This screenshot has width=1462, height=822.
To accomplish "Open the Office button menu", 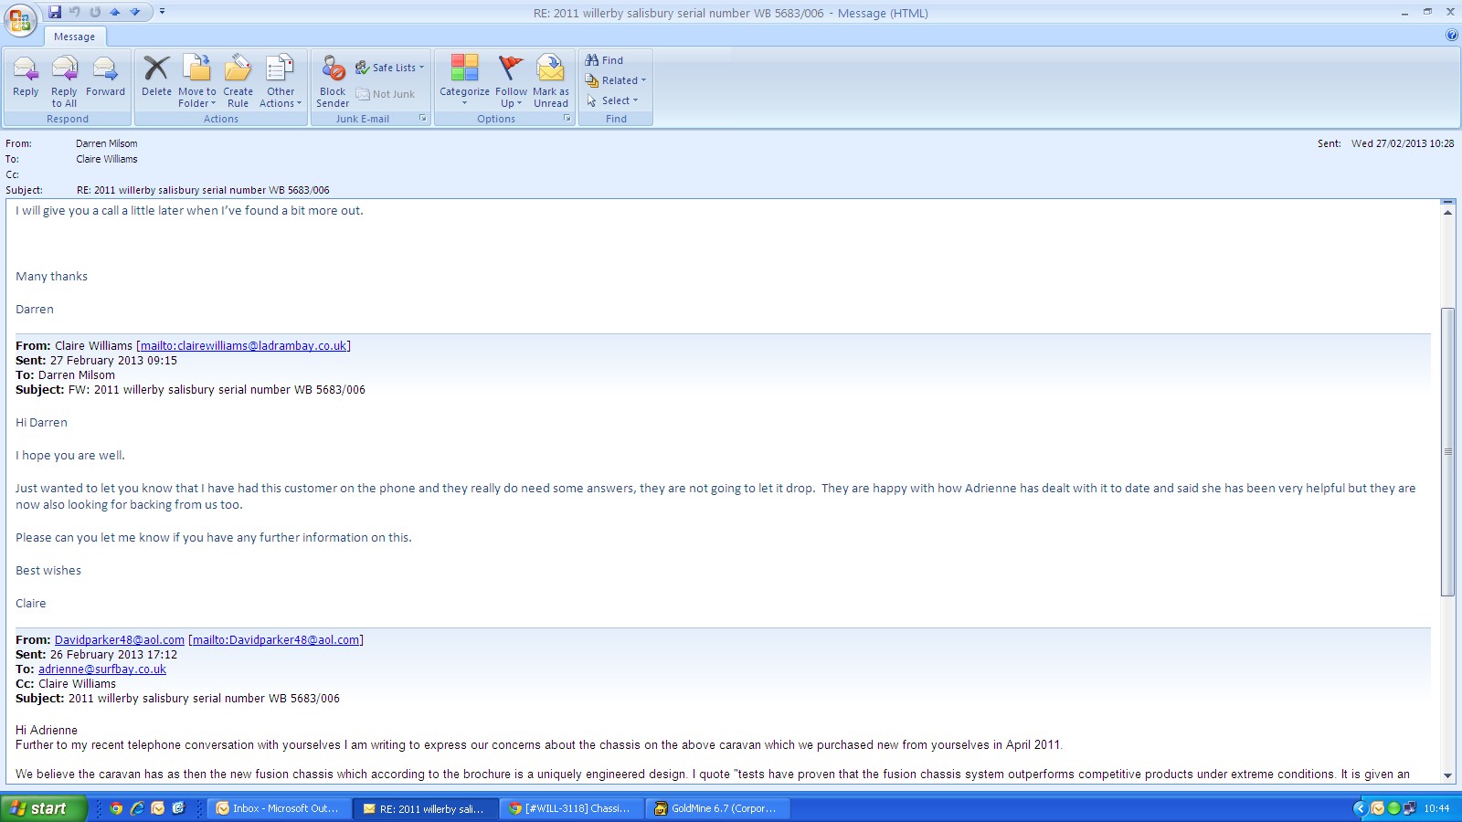I will (x=19, y=19).
